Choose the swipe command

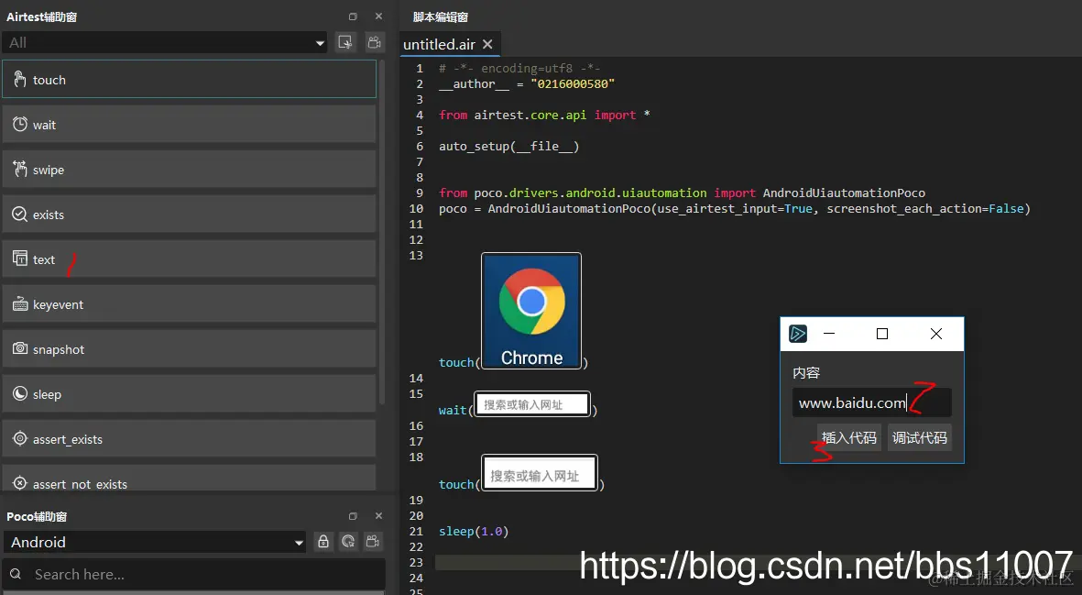click(x=189, y=169)
